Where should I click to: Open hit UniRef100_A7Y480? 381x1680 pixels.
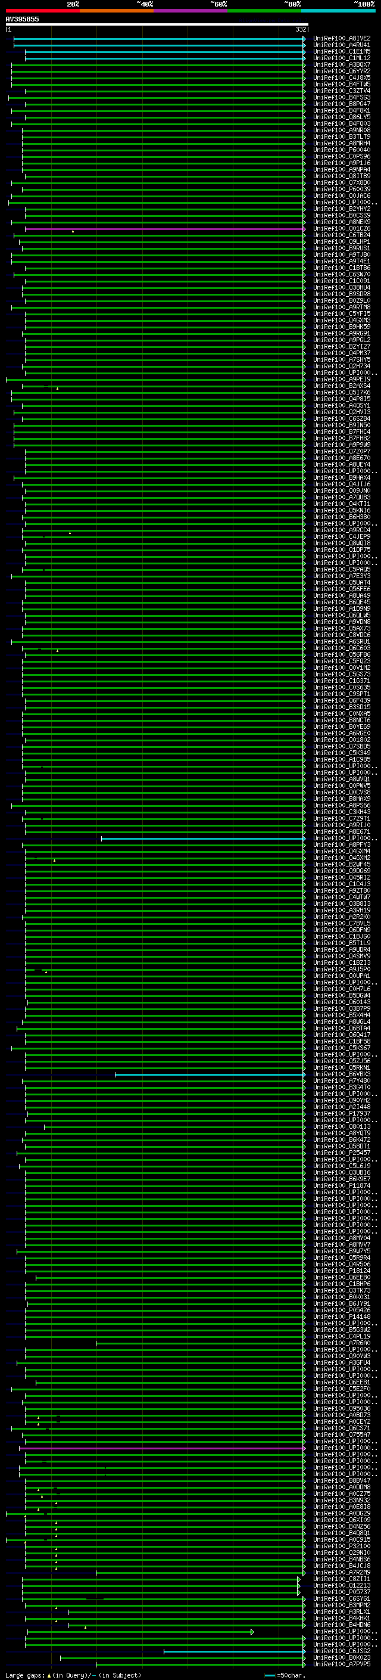[x=342, y=1080]
